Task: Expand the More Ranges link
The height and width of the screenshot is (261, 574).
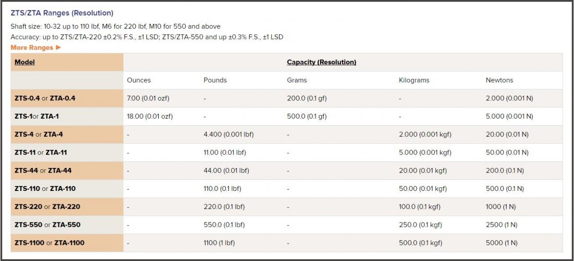Action: click(31, 48)
